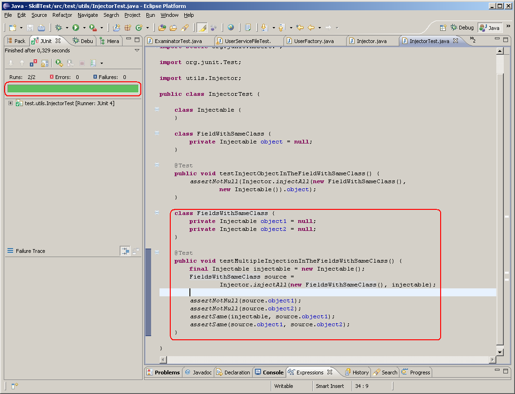Toggle Scroll Lock in the JUnit panel
Viewport: 515px width, 394px height.
click(x=44, y=63)
